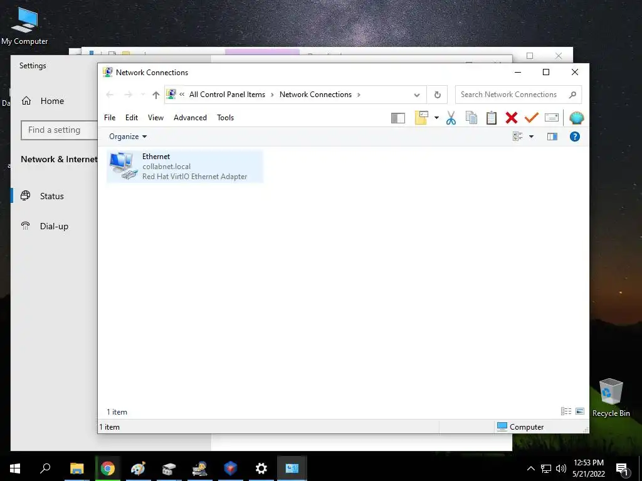Open the Organize dropdown

pyautogui.click(x=128, y=137)
